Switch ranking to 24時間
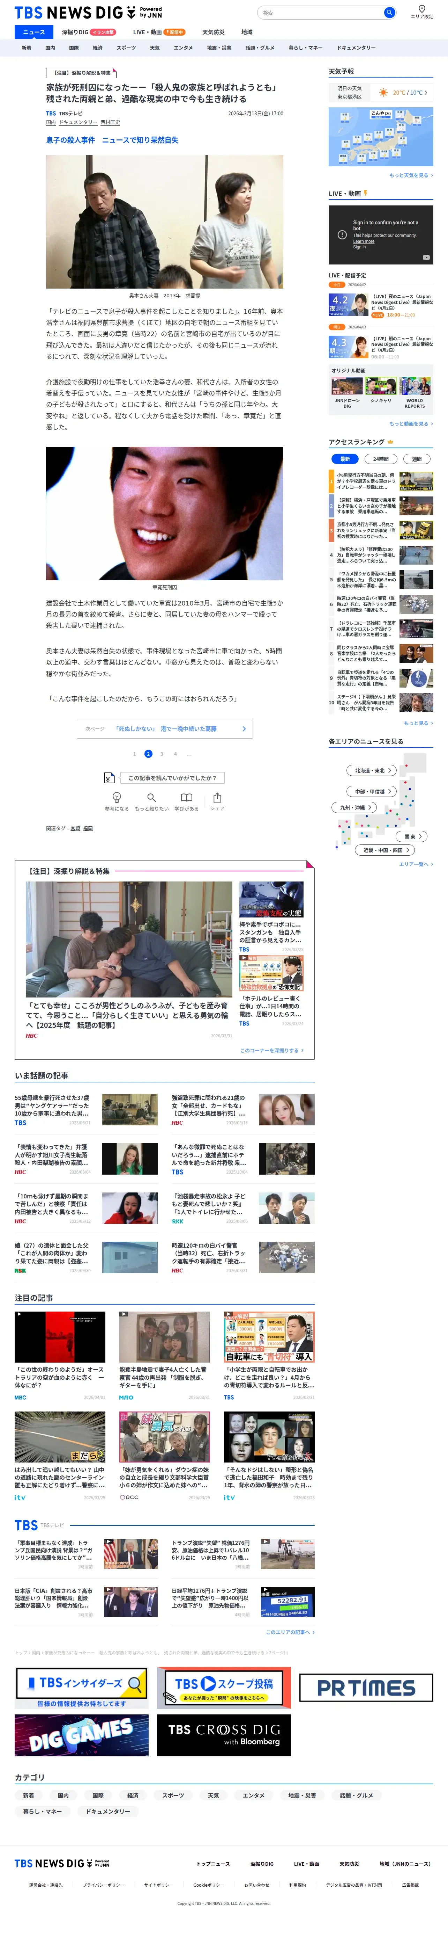 381,458
